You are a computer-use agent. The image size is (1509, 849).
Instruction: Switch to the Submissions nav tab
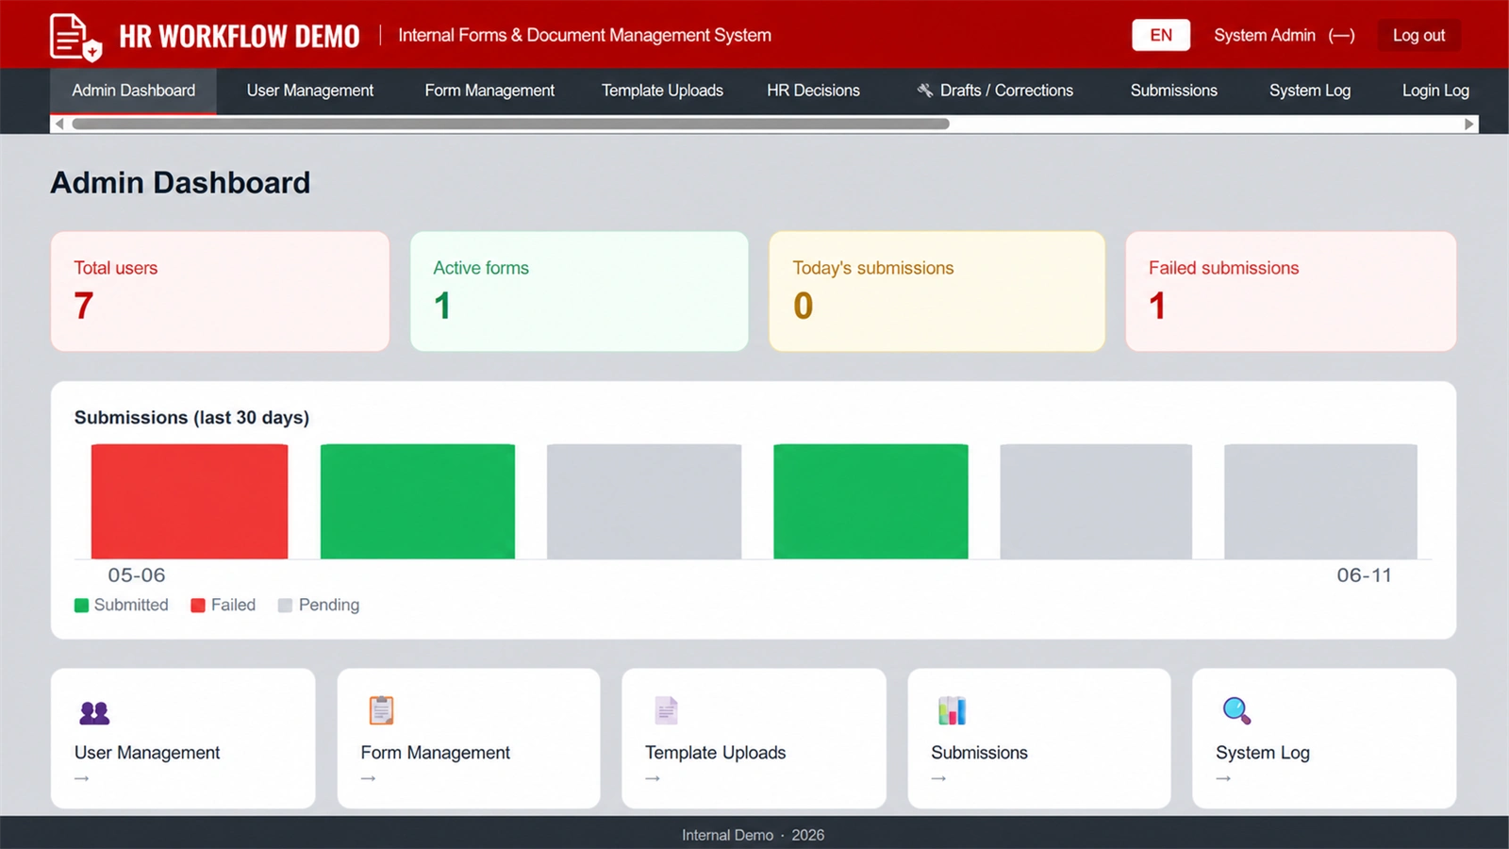click(x=1174, y=91)
